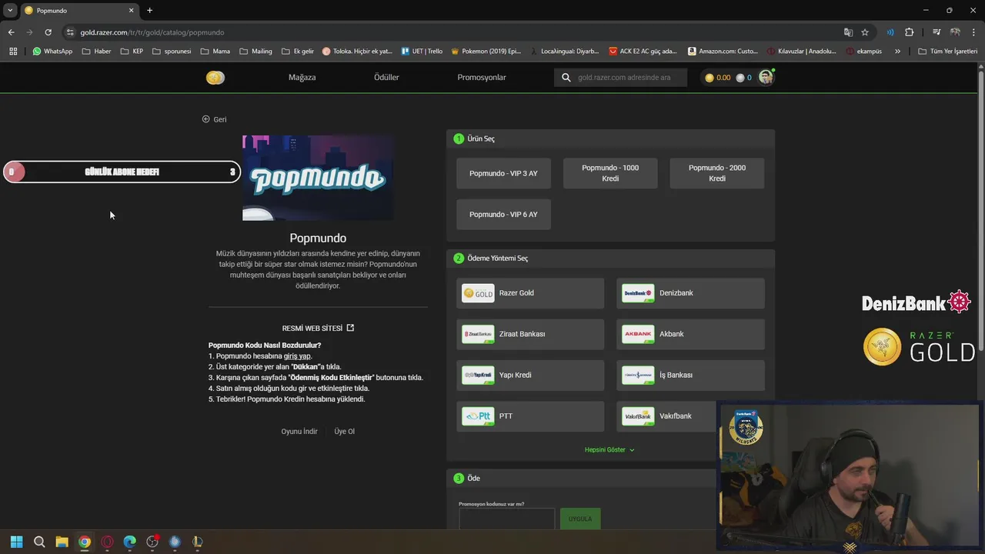Choose Denizbank payment method

tap(690, 293)
